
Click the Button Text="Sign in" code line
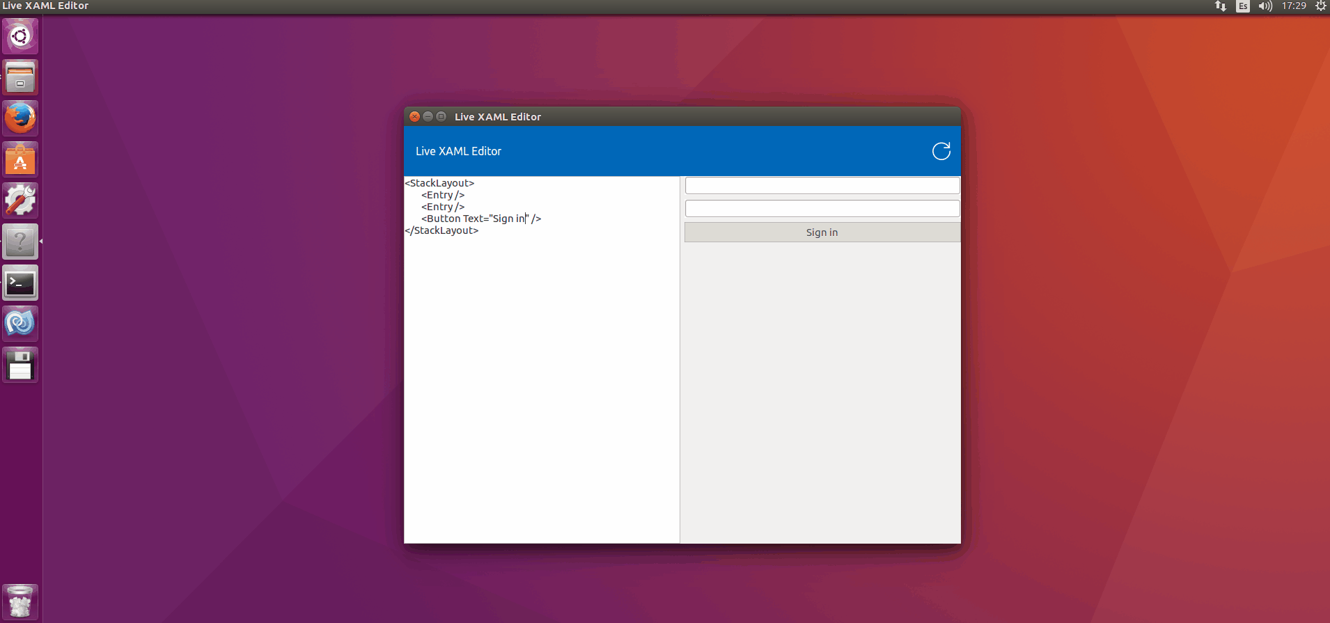[481, 219]
